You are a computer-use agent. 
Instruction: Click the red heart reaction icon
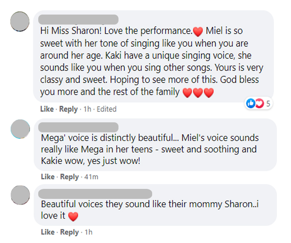point(260,103)
